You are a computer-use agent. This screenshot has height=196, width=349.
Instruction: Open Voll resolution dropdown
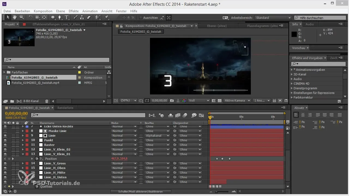tap(199, 100)
